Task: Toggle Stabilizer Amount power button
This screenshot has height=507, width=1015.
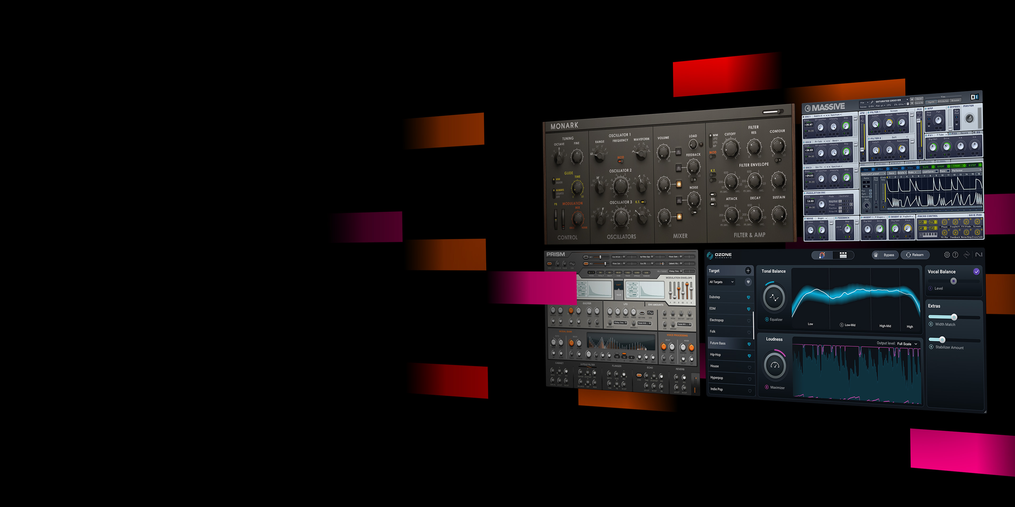Action: 931,347
